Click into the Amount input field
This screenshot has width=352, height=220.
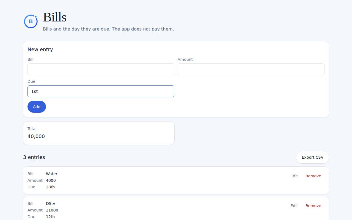tap(251, 69)
